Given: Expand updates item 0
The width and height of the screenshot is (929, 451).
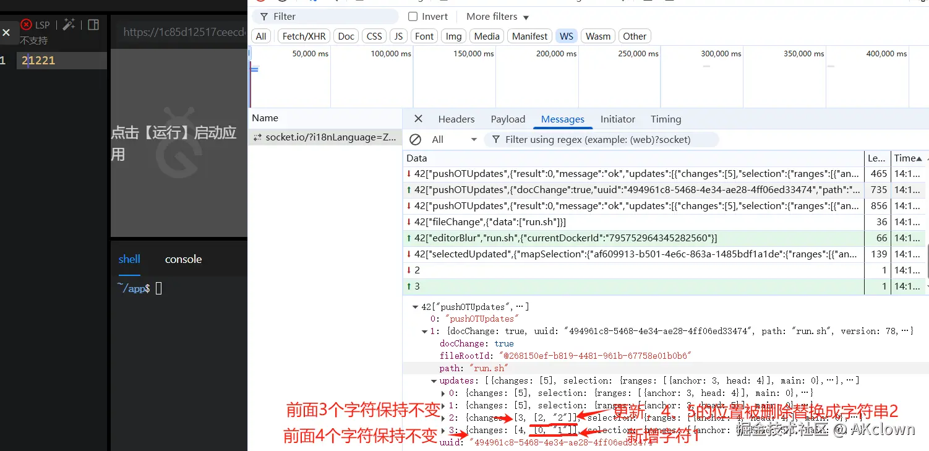Looking at the screenshot, I should coord(443,393).
